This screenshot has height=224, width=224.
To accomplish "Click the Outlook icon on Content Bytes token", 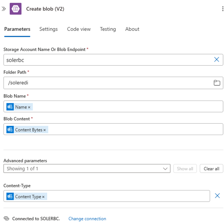I will pyautogui.click(x=10, y=130).
